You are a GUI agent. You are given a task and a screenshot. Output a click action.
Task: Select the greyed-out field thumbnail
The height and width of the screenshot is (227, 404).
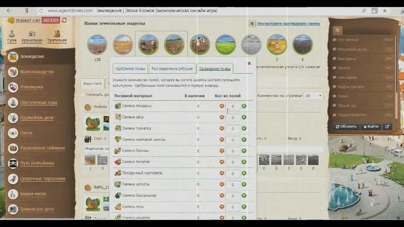pyautogui.click(x=251, y=45)
